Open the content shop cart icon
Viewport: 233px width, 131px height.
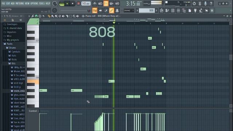pos(212,11)
